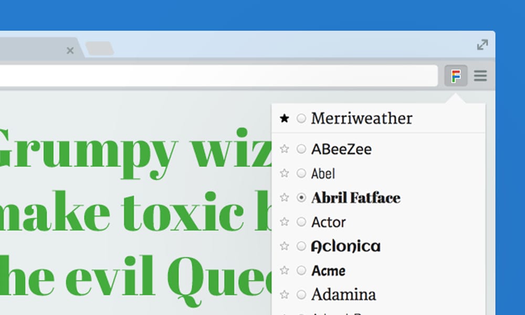
Task: Choose the Adamina font
Action: click(x=301, y=295)
